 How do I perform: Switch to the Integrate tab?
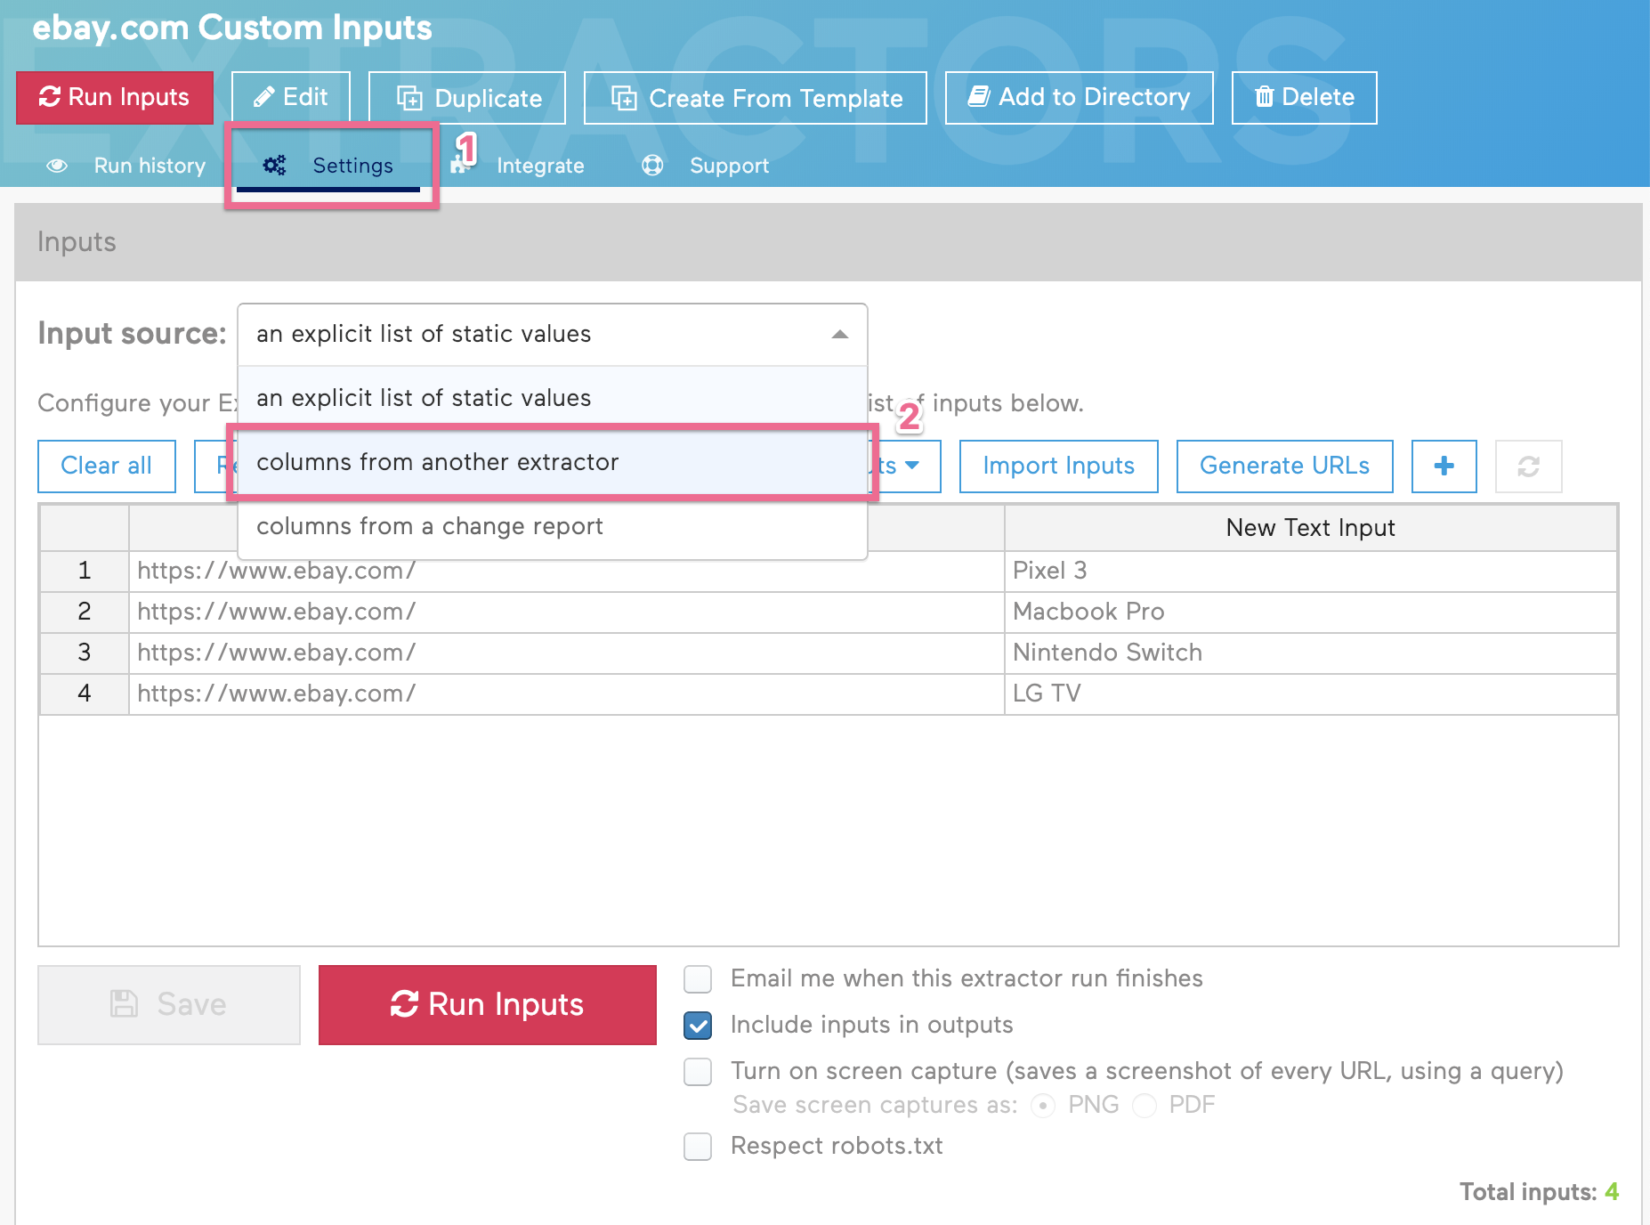coord(540,166)
